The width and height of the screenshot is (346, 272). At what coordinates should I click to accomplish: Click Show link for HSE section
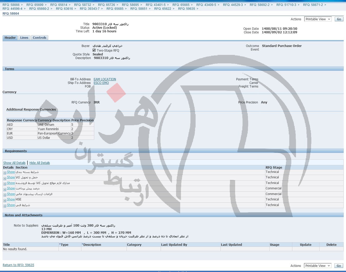click(x=11, y=199)
